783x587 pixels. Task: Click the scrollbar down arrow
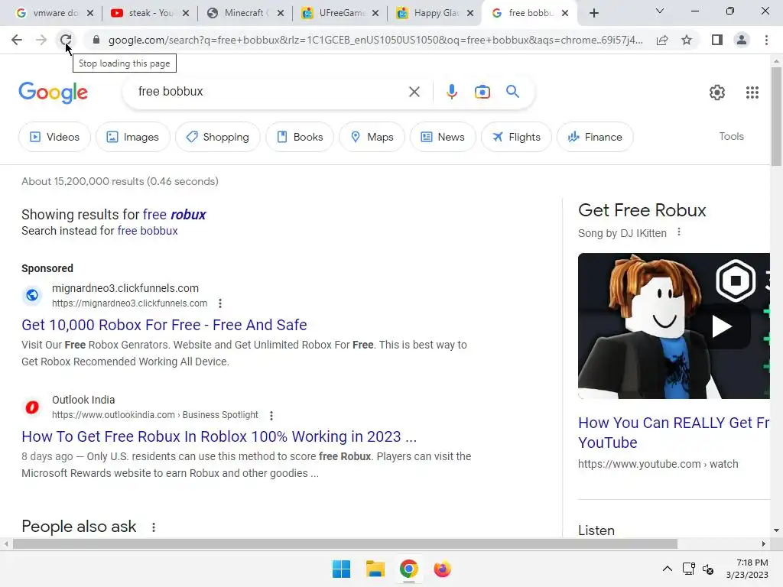tap(776, 530)
